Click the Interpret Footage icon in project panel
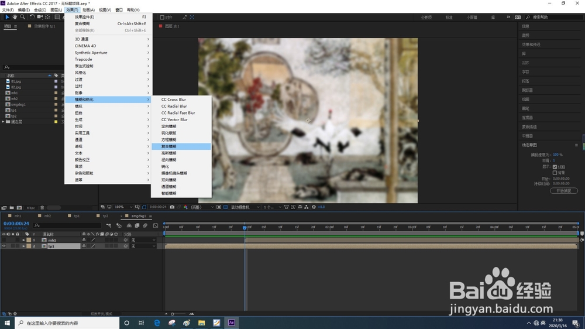 point(4,208)
